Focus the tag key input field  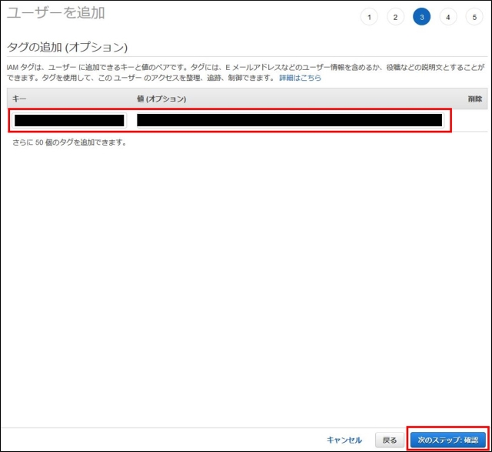click(69, 120)
